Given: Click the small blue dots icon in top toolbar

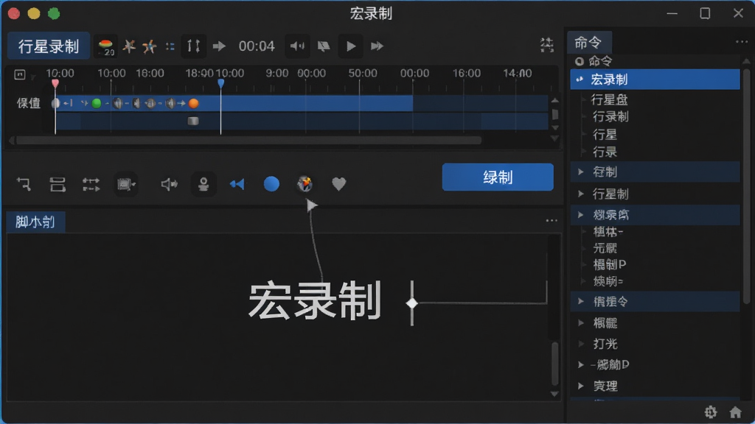Looking at the screenshot, I should coord(170,46).
